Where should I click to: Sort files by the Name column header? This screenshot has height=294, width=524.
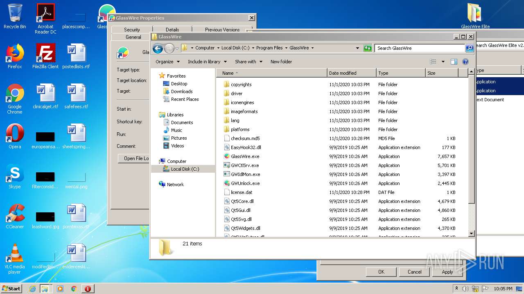[272, 73]
